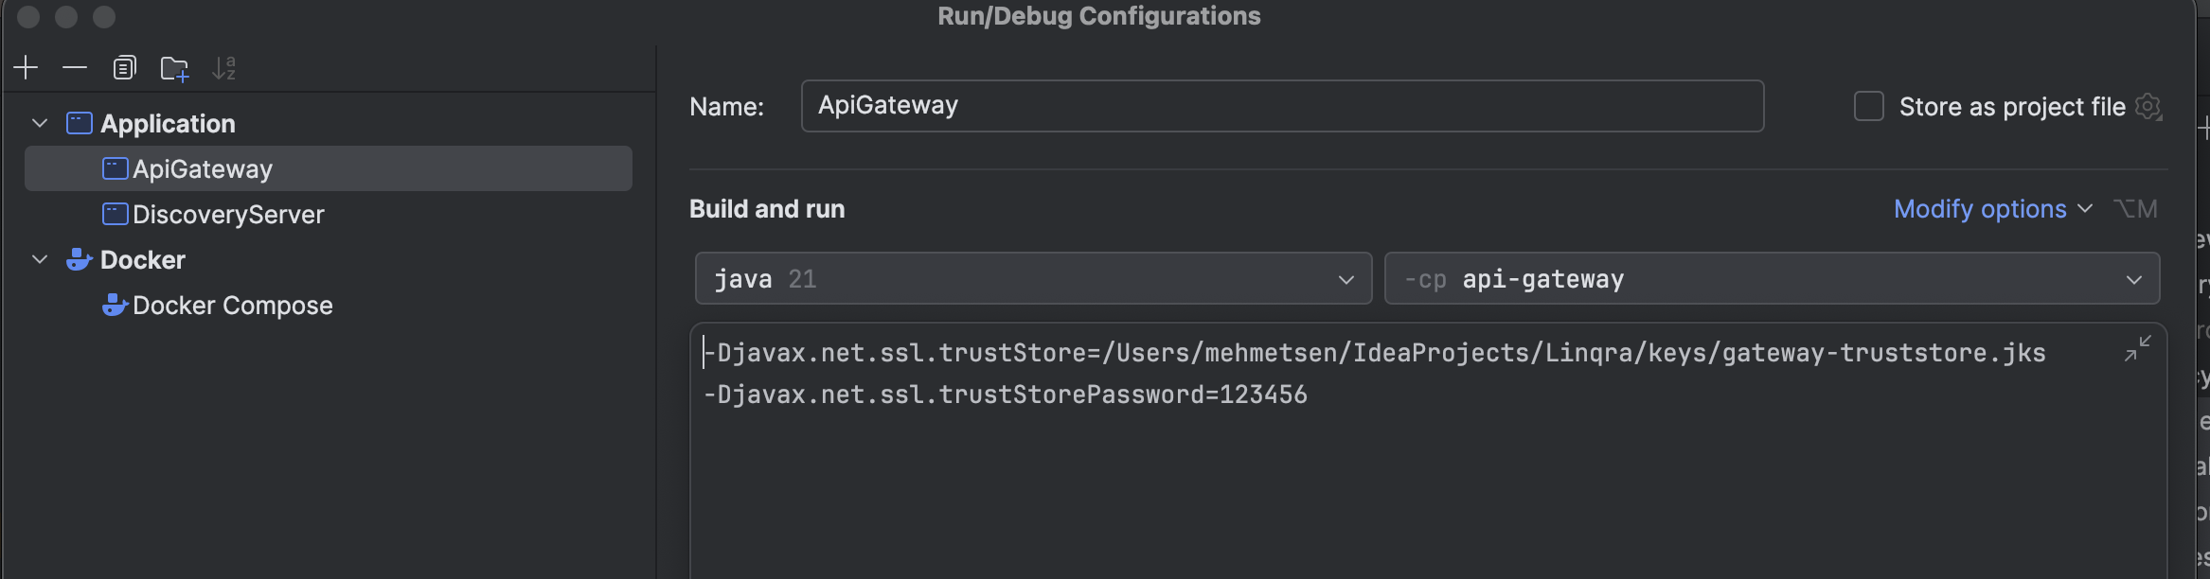The height and width of the screenshot is (579, 2210).
Task: Open the java 21 JDK dropdown
Action: coord(1033,278)
